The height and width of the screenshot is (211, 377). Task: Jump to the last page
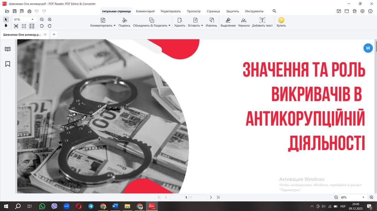coord(218,197)
